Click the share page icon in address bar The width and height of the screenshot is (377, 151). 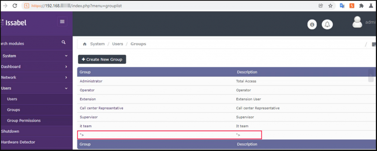pyautogui.click(x=321, y=6)
